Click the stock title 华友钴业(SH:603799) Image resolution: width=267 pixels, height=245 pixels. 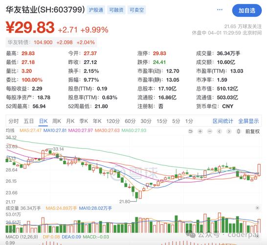pos(45,9)
